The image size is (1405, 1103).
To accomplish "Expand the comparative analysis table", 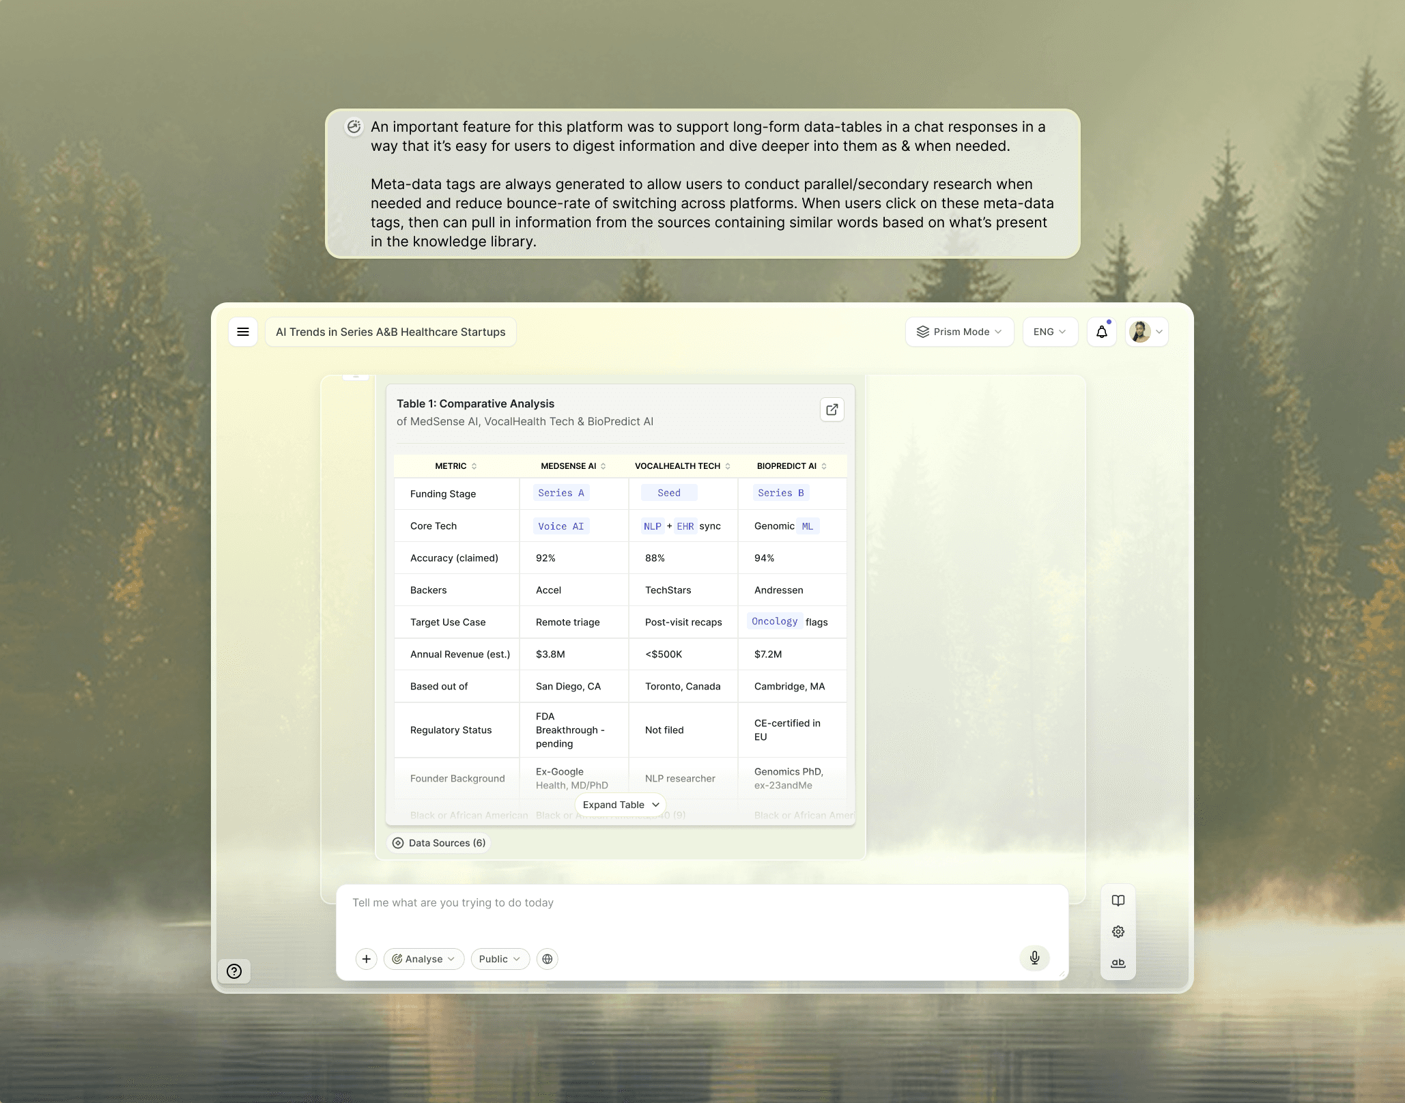I will (620, 805).
